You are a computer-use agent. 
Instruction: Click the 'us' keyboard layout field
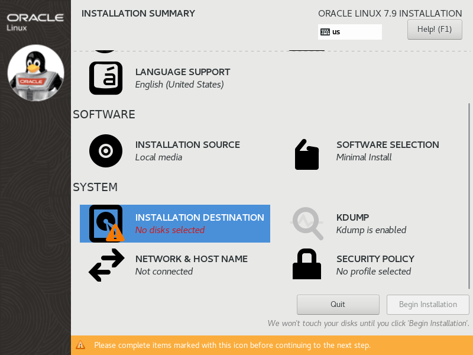click(x=350, y=32)
